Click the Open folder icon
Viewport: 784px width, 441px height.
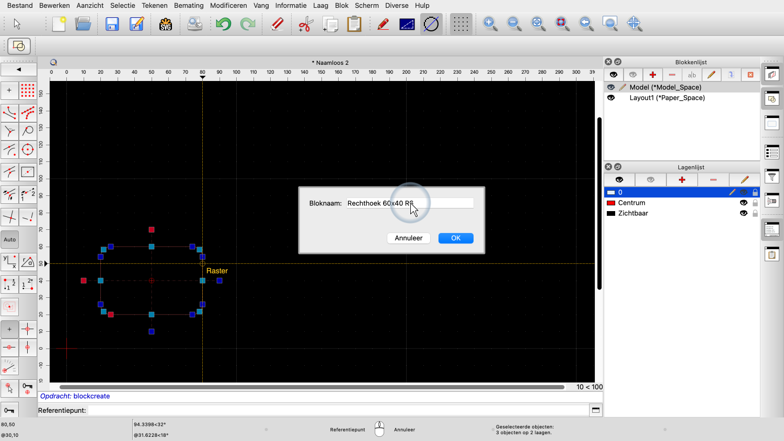(x=83, y=24)
